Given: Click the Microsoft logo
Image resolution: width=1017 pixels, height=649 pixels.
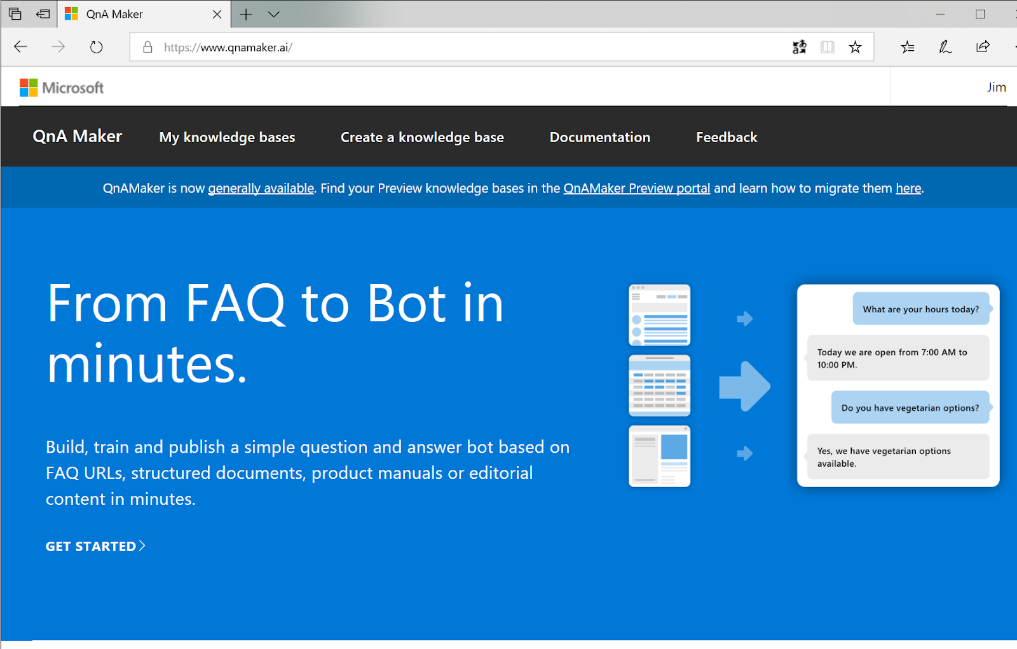Looking at the screenshot, I should coord(62,88).
